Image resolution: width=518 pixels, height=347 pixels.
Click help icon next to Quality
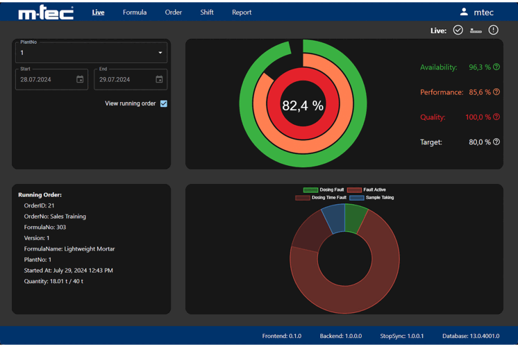[496, 117]
